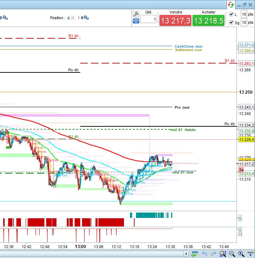This screenshot has width=255, height=258.
Task: Click the mid S1 Hebdo label
Action: click(183, 130)
